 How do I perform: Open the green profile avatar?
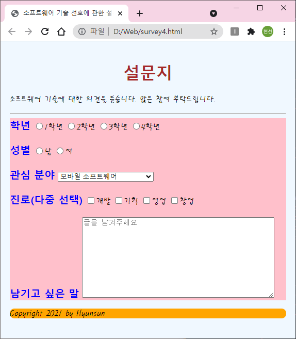pos(268,31)
